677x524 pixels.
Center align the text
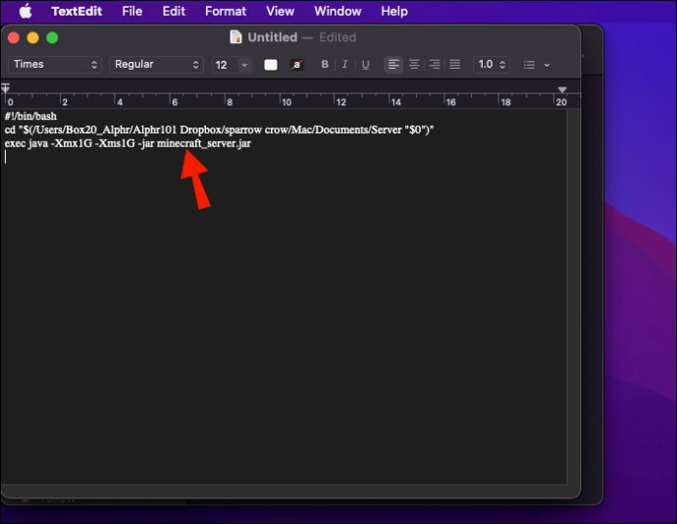click(x=414, y=65)
